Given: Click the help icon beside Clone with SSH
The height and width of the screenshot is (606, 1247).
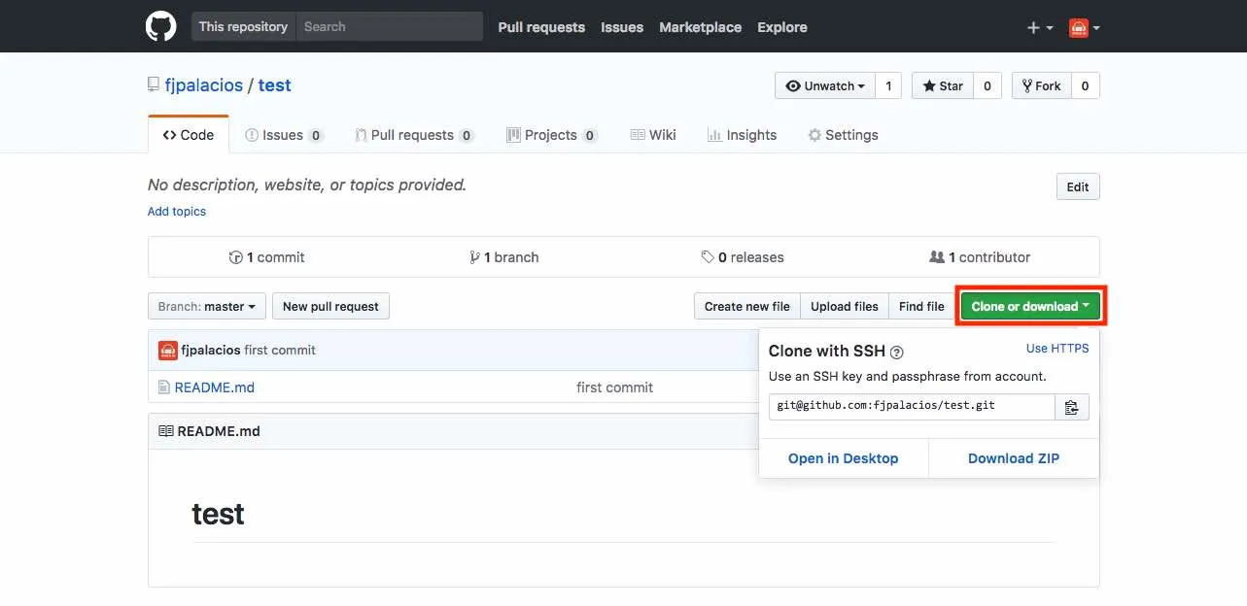Looking at the screenshot, I should [x=897, y=353].
